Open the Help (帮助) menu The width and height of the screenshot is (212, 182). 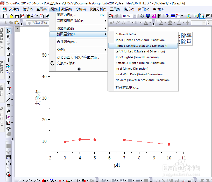pos(158,9)
